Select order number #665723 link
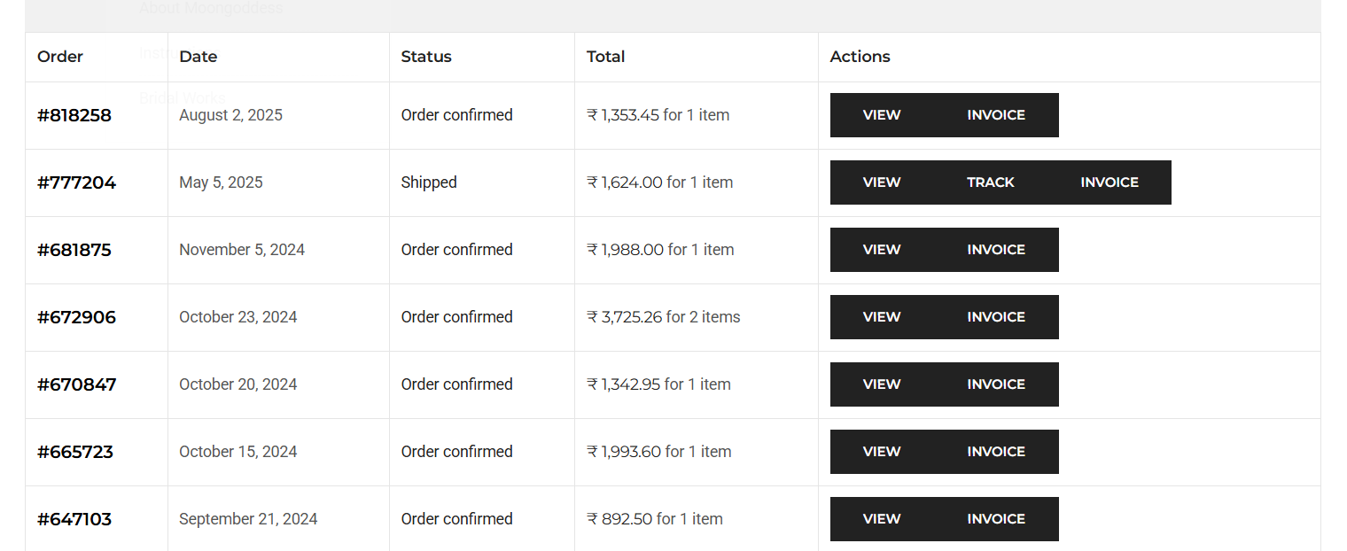This screenshot has height=551, width=1347. [x=75, y=452]
